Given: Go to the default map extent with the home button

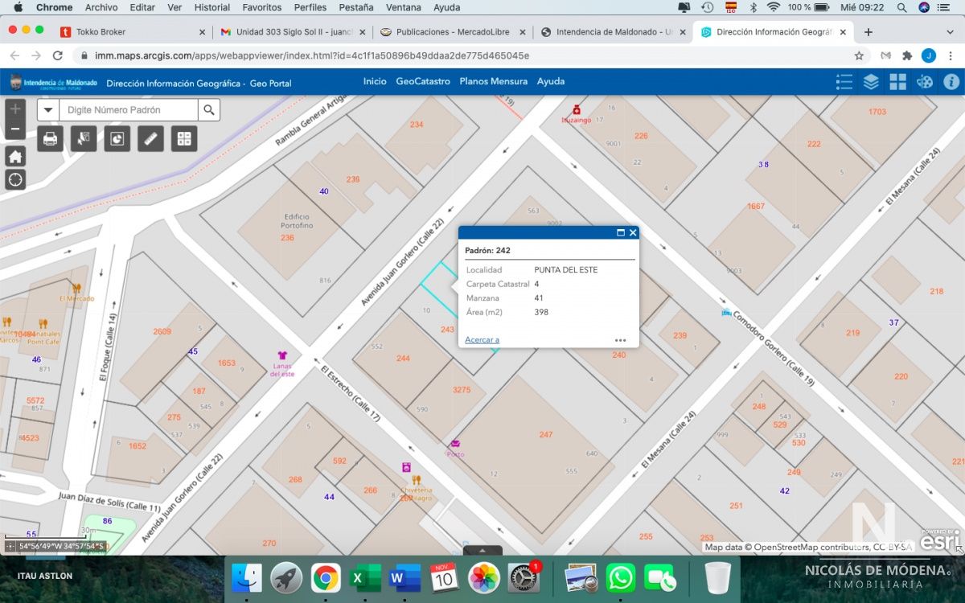Looking at the screenshot, I should coord(15,156).
